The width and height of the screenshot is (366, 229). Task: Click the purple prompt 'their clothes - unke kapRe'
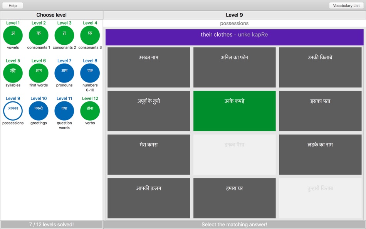234,37
